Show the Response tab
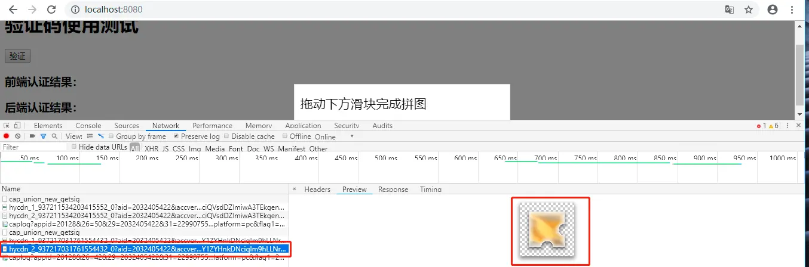This screenshot has width=809, height=267. click(x=393, y=190)
